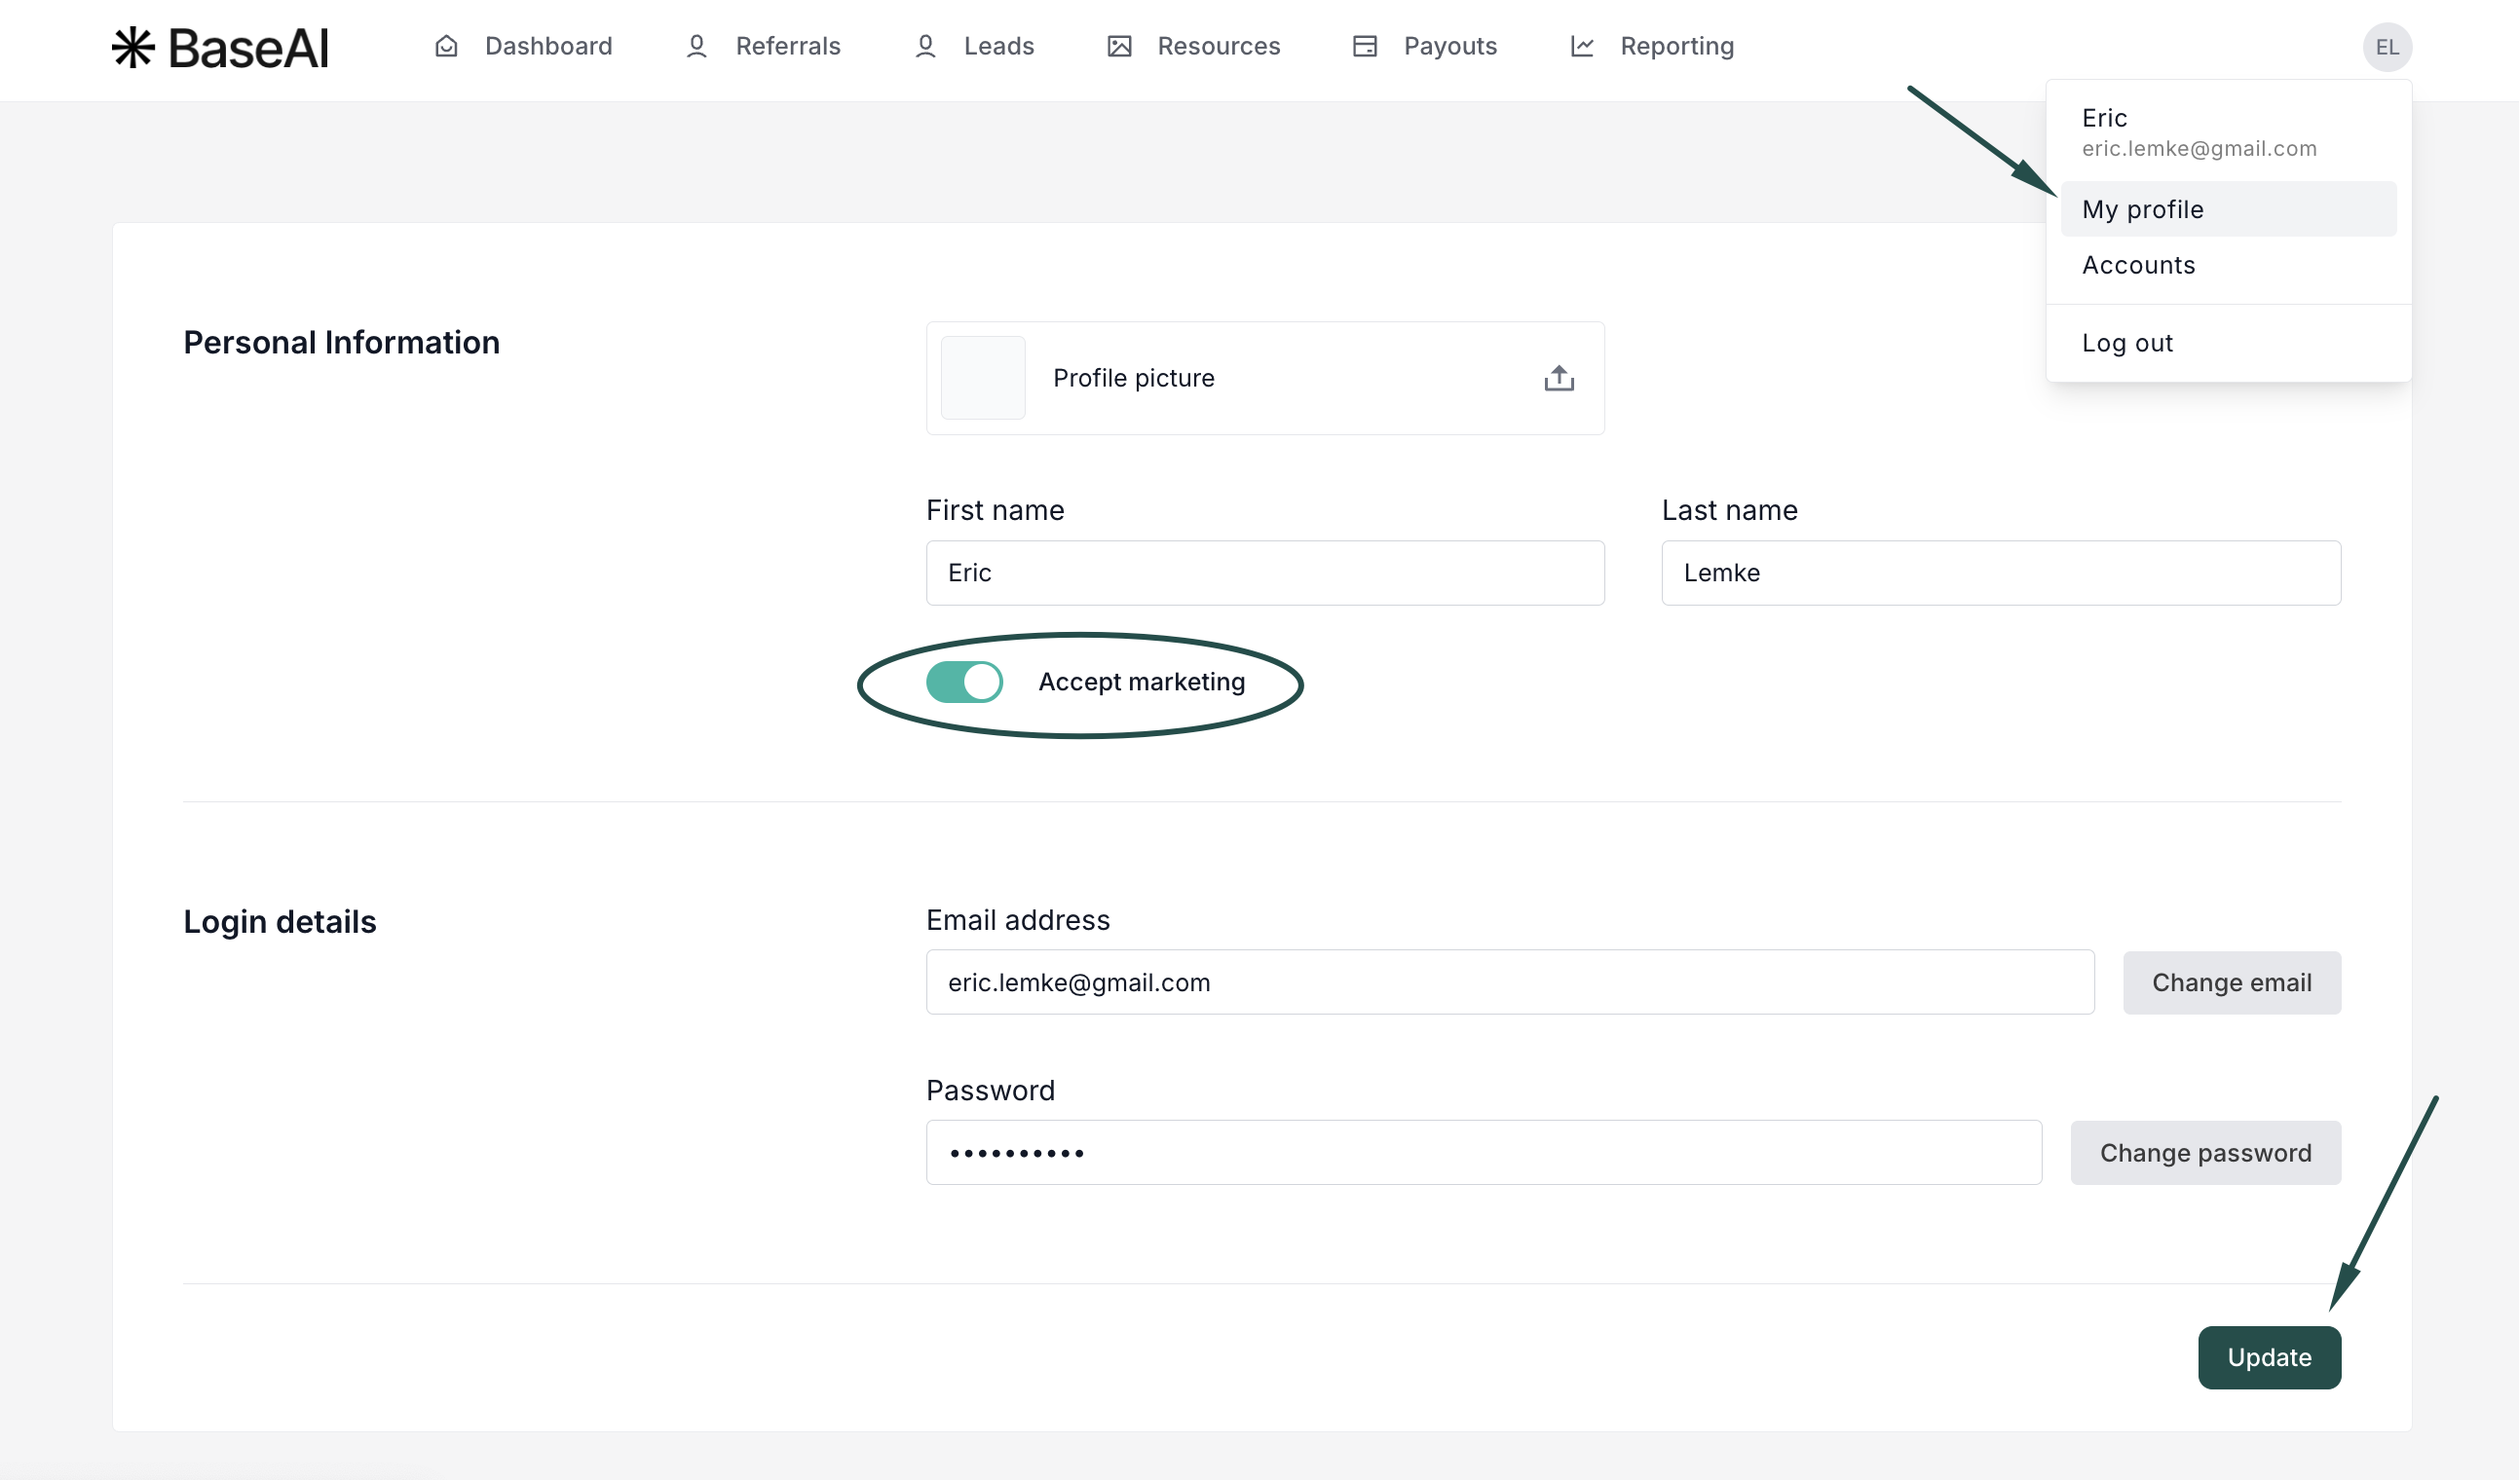Screen dimensions: 2519x1480
Task: Click the empty profile picture thumbnail
Action: (x=983, y=379)
